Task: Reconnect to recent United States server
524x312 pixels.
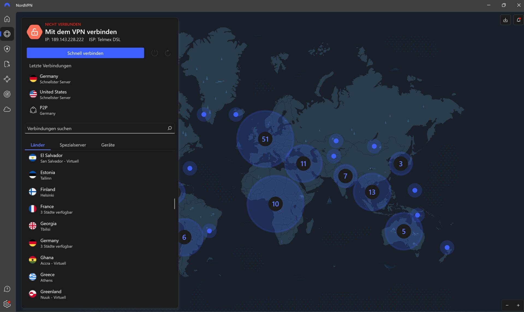Action: [100, 95]
